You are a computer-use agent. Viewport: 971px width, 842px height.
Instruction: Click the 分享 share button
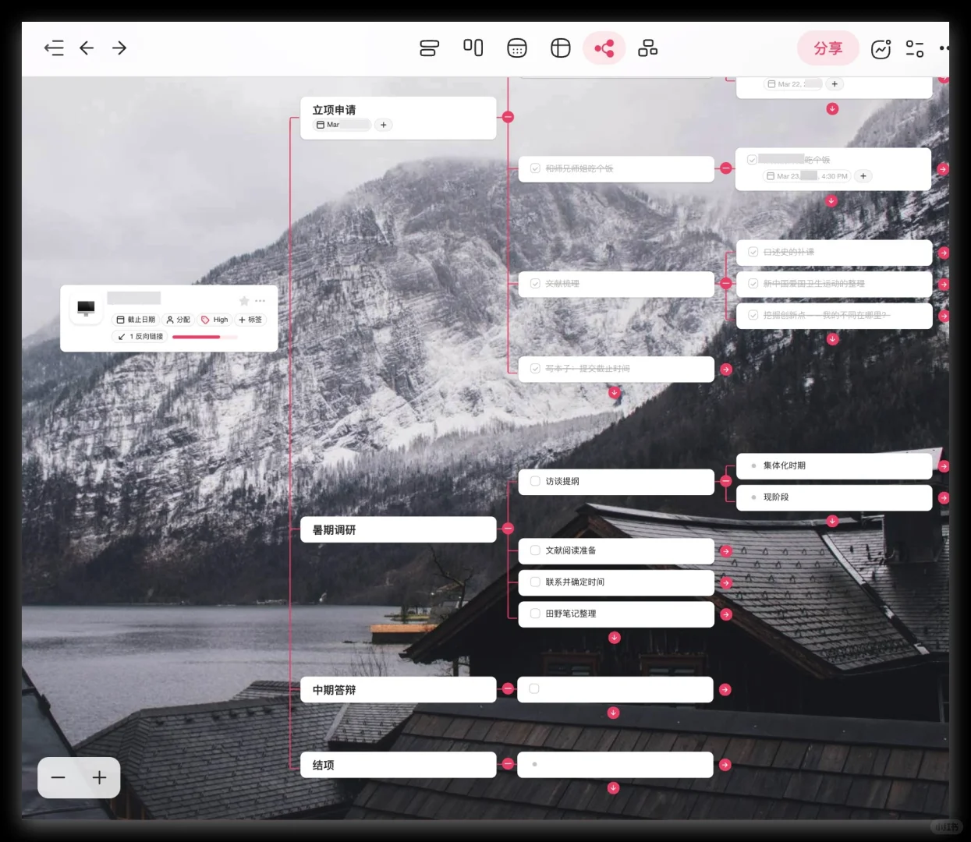click(x=828, y=48)
